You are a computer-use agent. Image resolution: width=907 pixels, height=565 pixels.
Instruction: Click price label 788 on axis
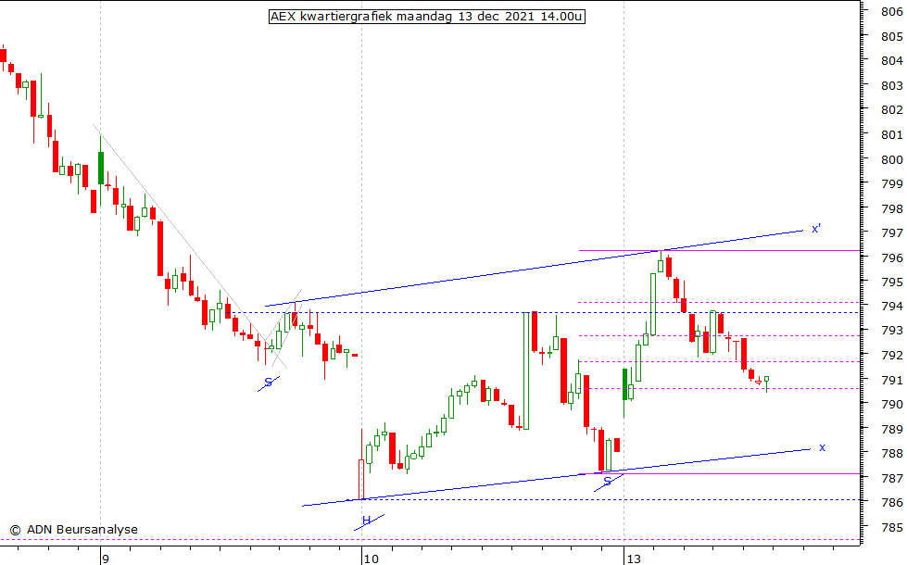891,453
